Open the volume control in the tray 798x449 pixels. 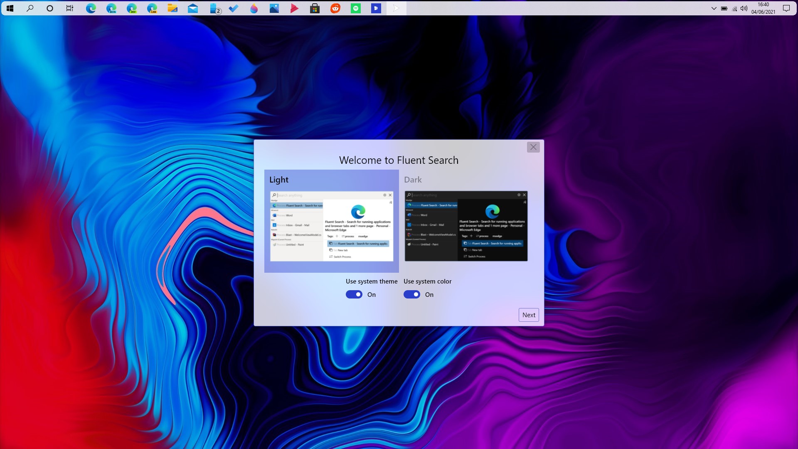click(744, 8)
